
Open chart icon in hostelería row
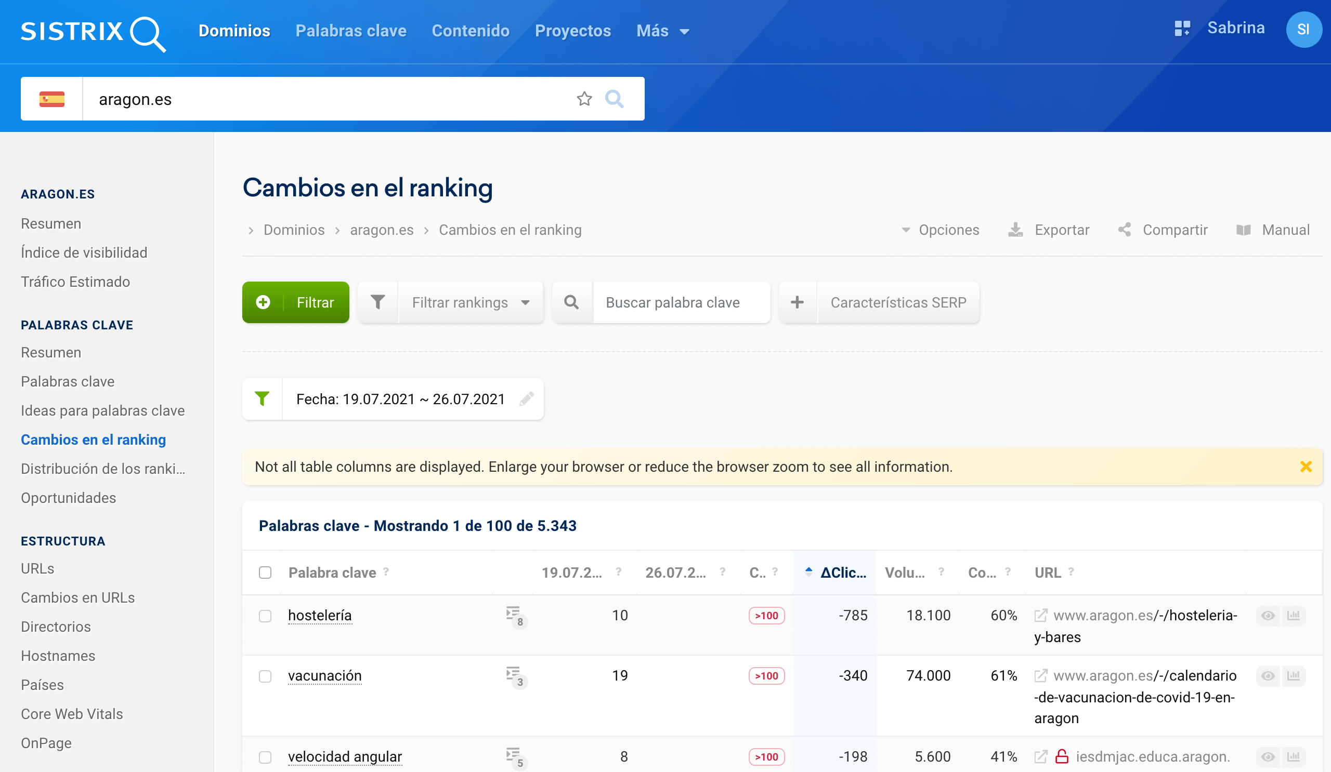(1294, 615)
